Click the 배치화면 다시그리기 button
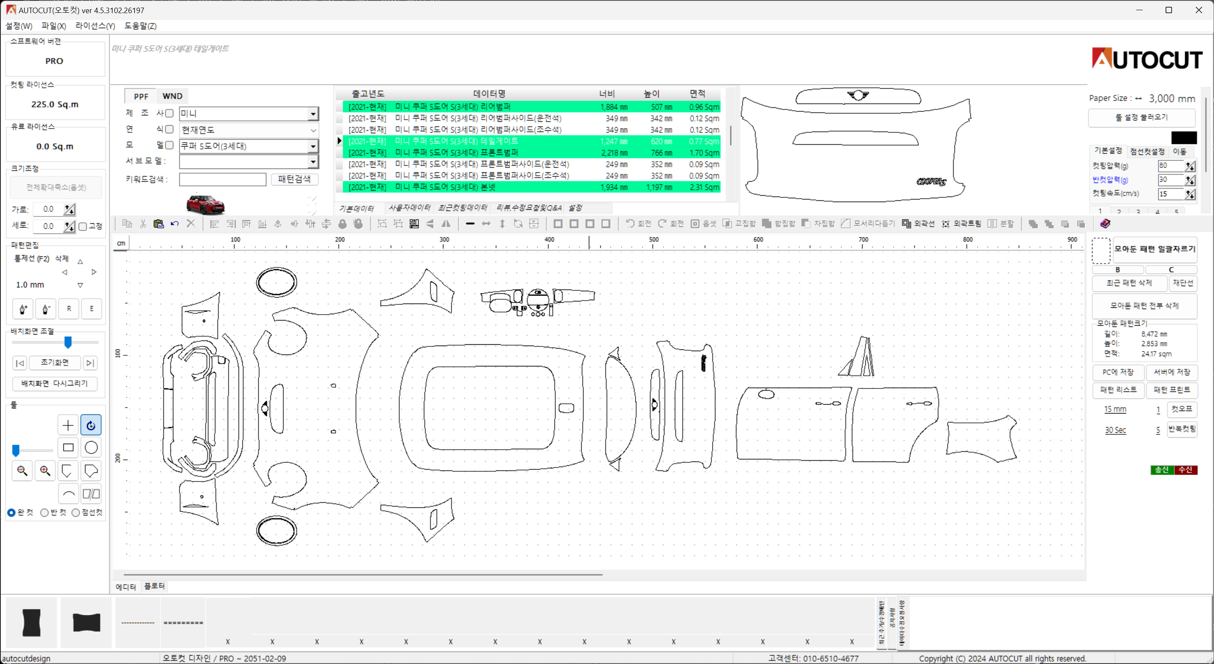Viewport: 1214px width, 664px height. pyautogui.click(x=55, y=384)
